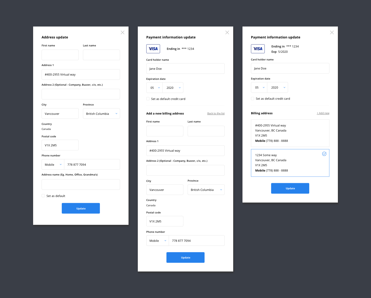The height and width of the screenshot is (298, 371).
Task: Click Card holder name field in the middle panel
Action: click(x=185, y=68)
